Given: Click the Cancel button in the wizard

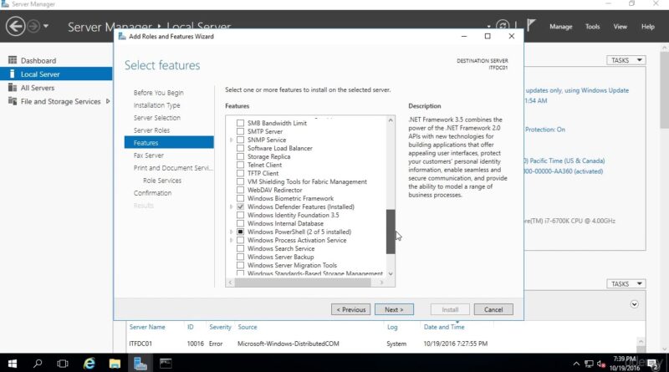Looking at the screenshot, I should tap(493, 309).
